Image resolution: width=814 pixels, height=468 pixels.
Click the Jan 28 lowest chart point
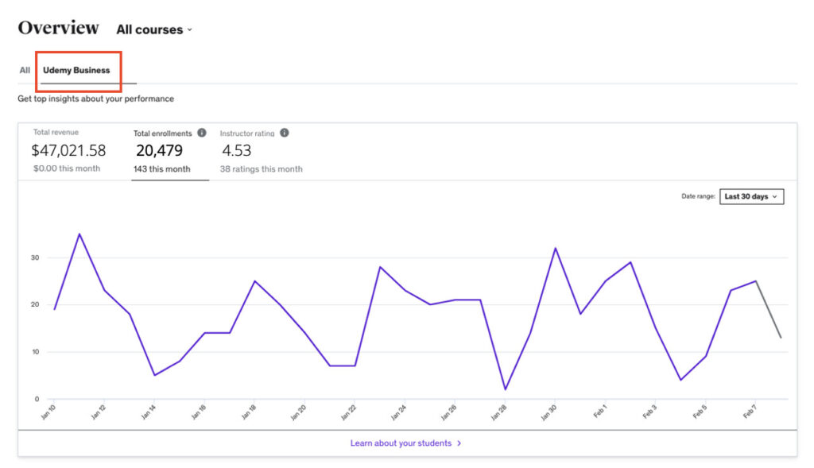pos(505,389)
